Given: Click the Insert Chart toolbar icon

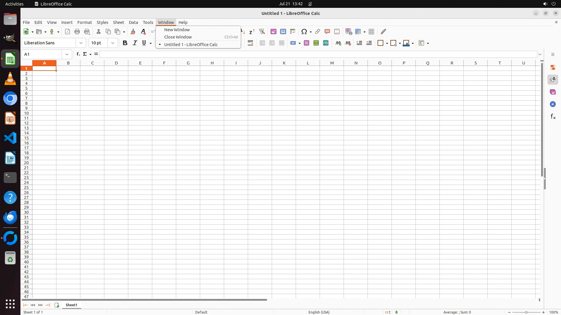Looking at the screenshot, I should tap(283, 32).
